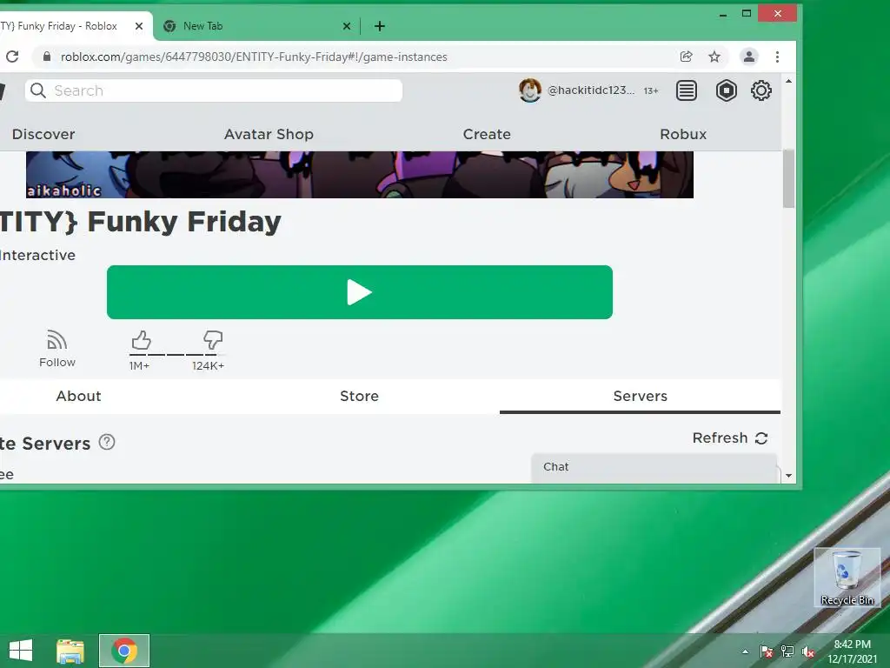This screenshot has height=668, width=890.
Task: Click the game banner thumbnail image
Action: coord(359,174)
